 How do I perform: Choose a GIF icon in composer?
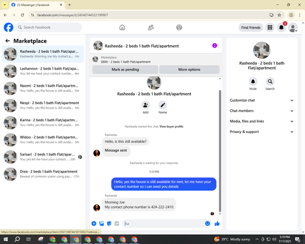117,224
